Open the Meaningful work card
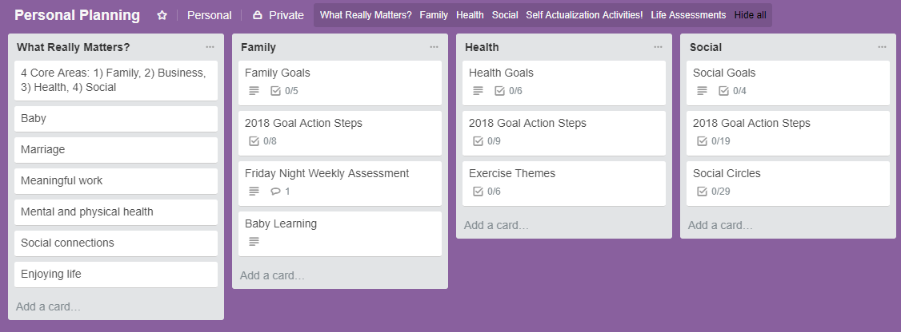 pyautogui.click(x=116, y=181)
